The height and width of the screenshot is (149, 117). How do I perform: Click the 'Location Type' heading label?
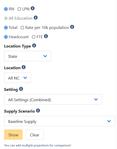17,46
